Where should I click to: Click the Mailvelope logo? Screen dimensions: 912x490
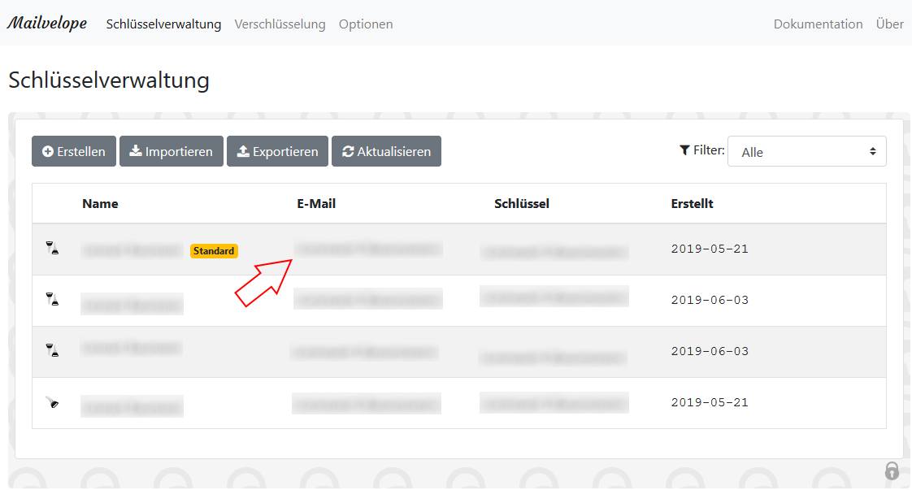[47, 23]
